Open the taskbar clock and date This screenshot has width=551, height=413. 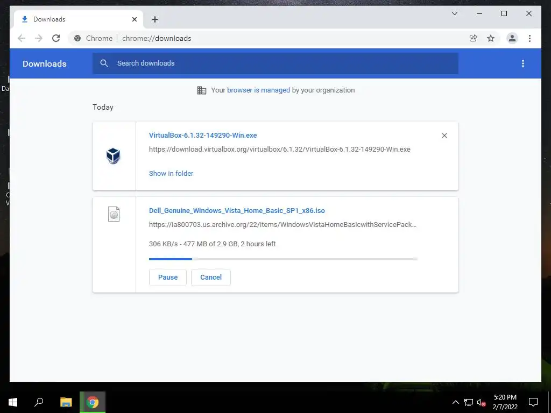(x=505, y=402)
